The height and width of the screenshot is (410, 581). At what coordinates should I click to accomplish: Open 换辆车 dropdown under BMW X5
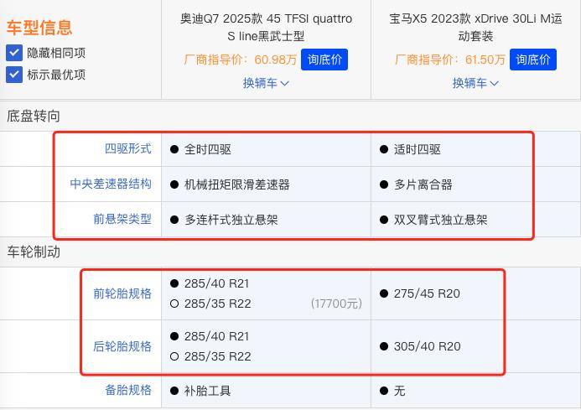coord(475,83)
